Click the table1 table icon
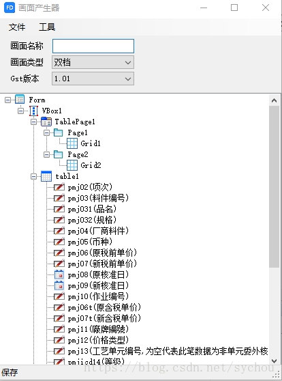Image resolution: width=282 pixels, height=381 pixels. tap(46, 176)
